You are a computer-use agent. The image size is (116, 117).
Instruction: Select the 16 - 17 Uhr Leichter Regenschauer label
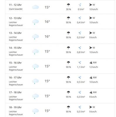[x=16, y=83]
